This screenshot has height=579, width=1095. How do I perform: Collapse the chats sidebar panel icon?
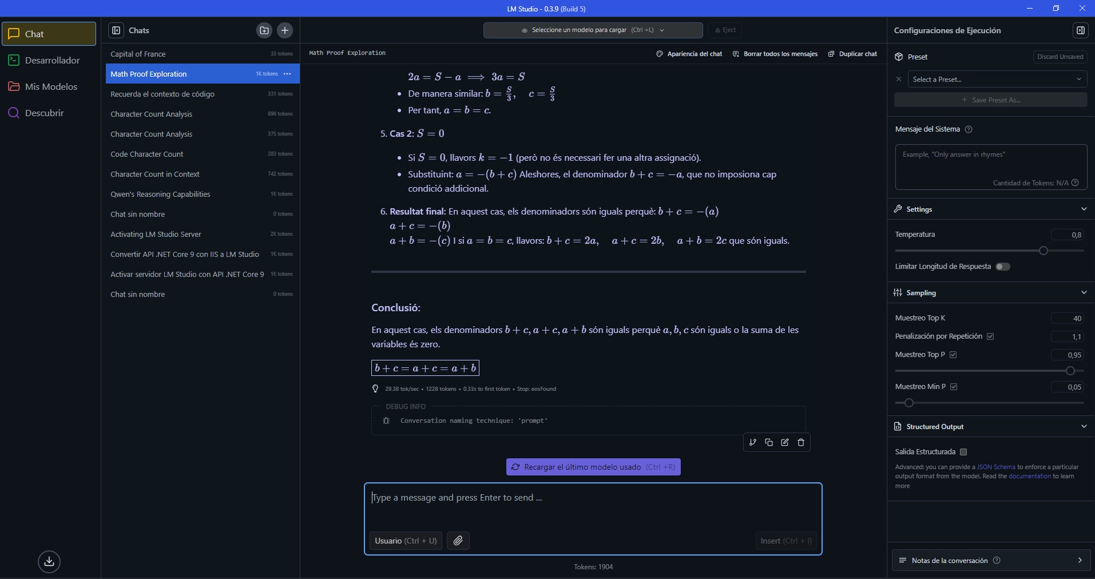[x=116, y=30]
